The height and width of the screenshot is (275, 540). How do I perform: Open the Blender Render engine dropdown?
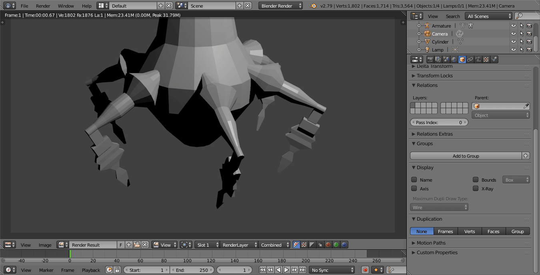[280, 6]
